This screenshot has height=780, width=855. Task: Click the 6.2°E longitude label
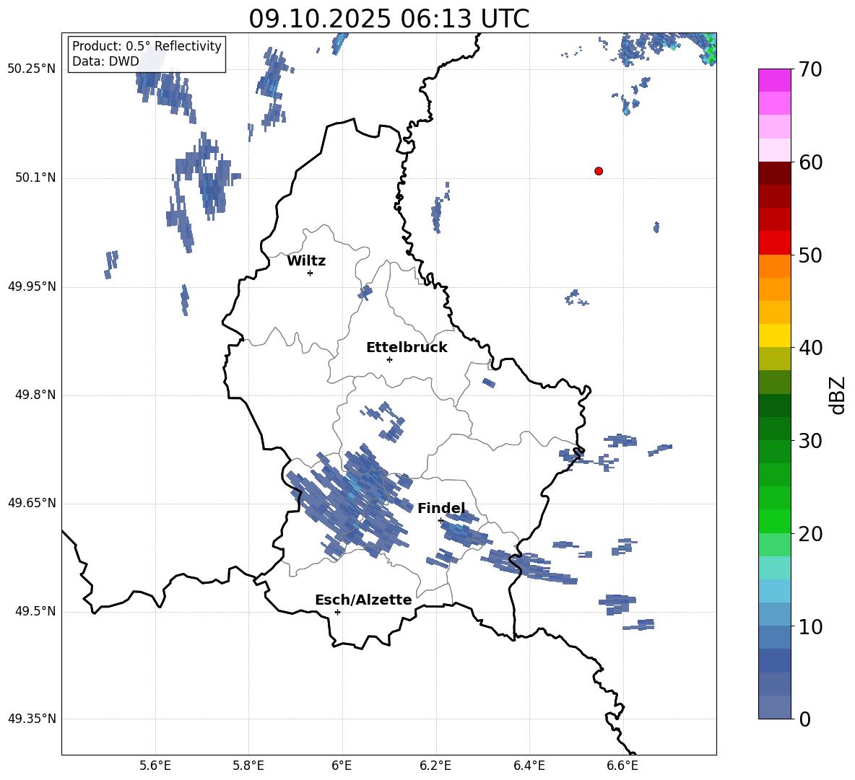pos(435,766)
